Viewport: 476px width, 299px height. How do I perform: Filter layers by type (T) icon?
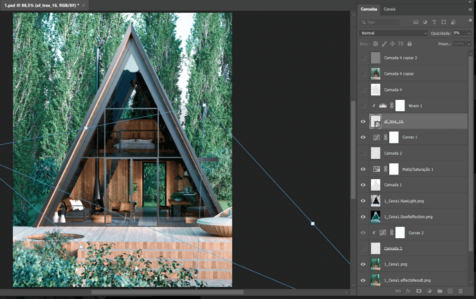pos(434,22)
